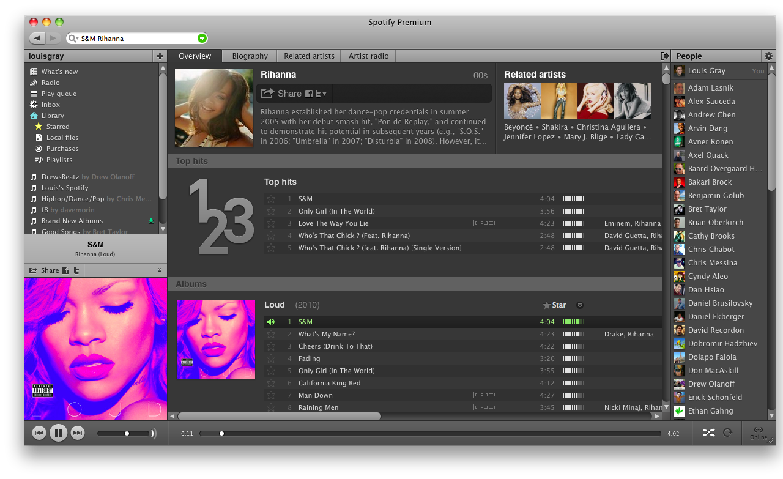Open the Christina Aguilera related artist link

tap(608, 127)
